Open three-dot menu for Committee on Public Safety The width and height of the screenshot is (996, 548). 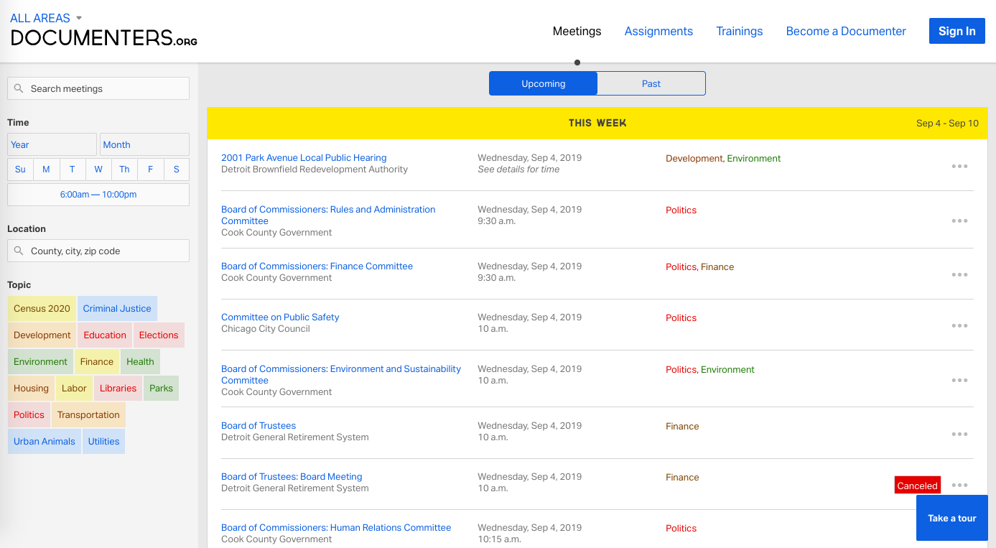pyautogui.click(x=959, y=325)
